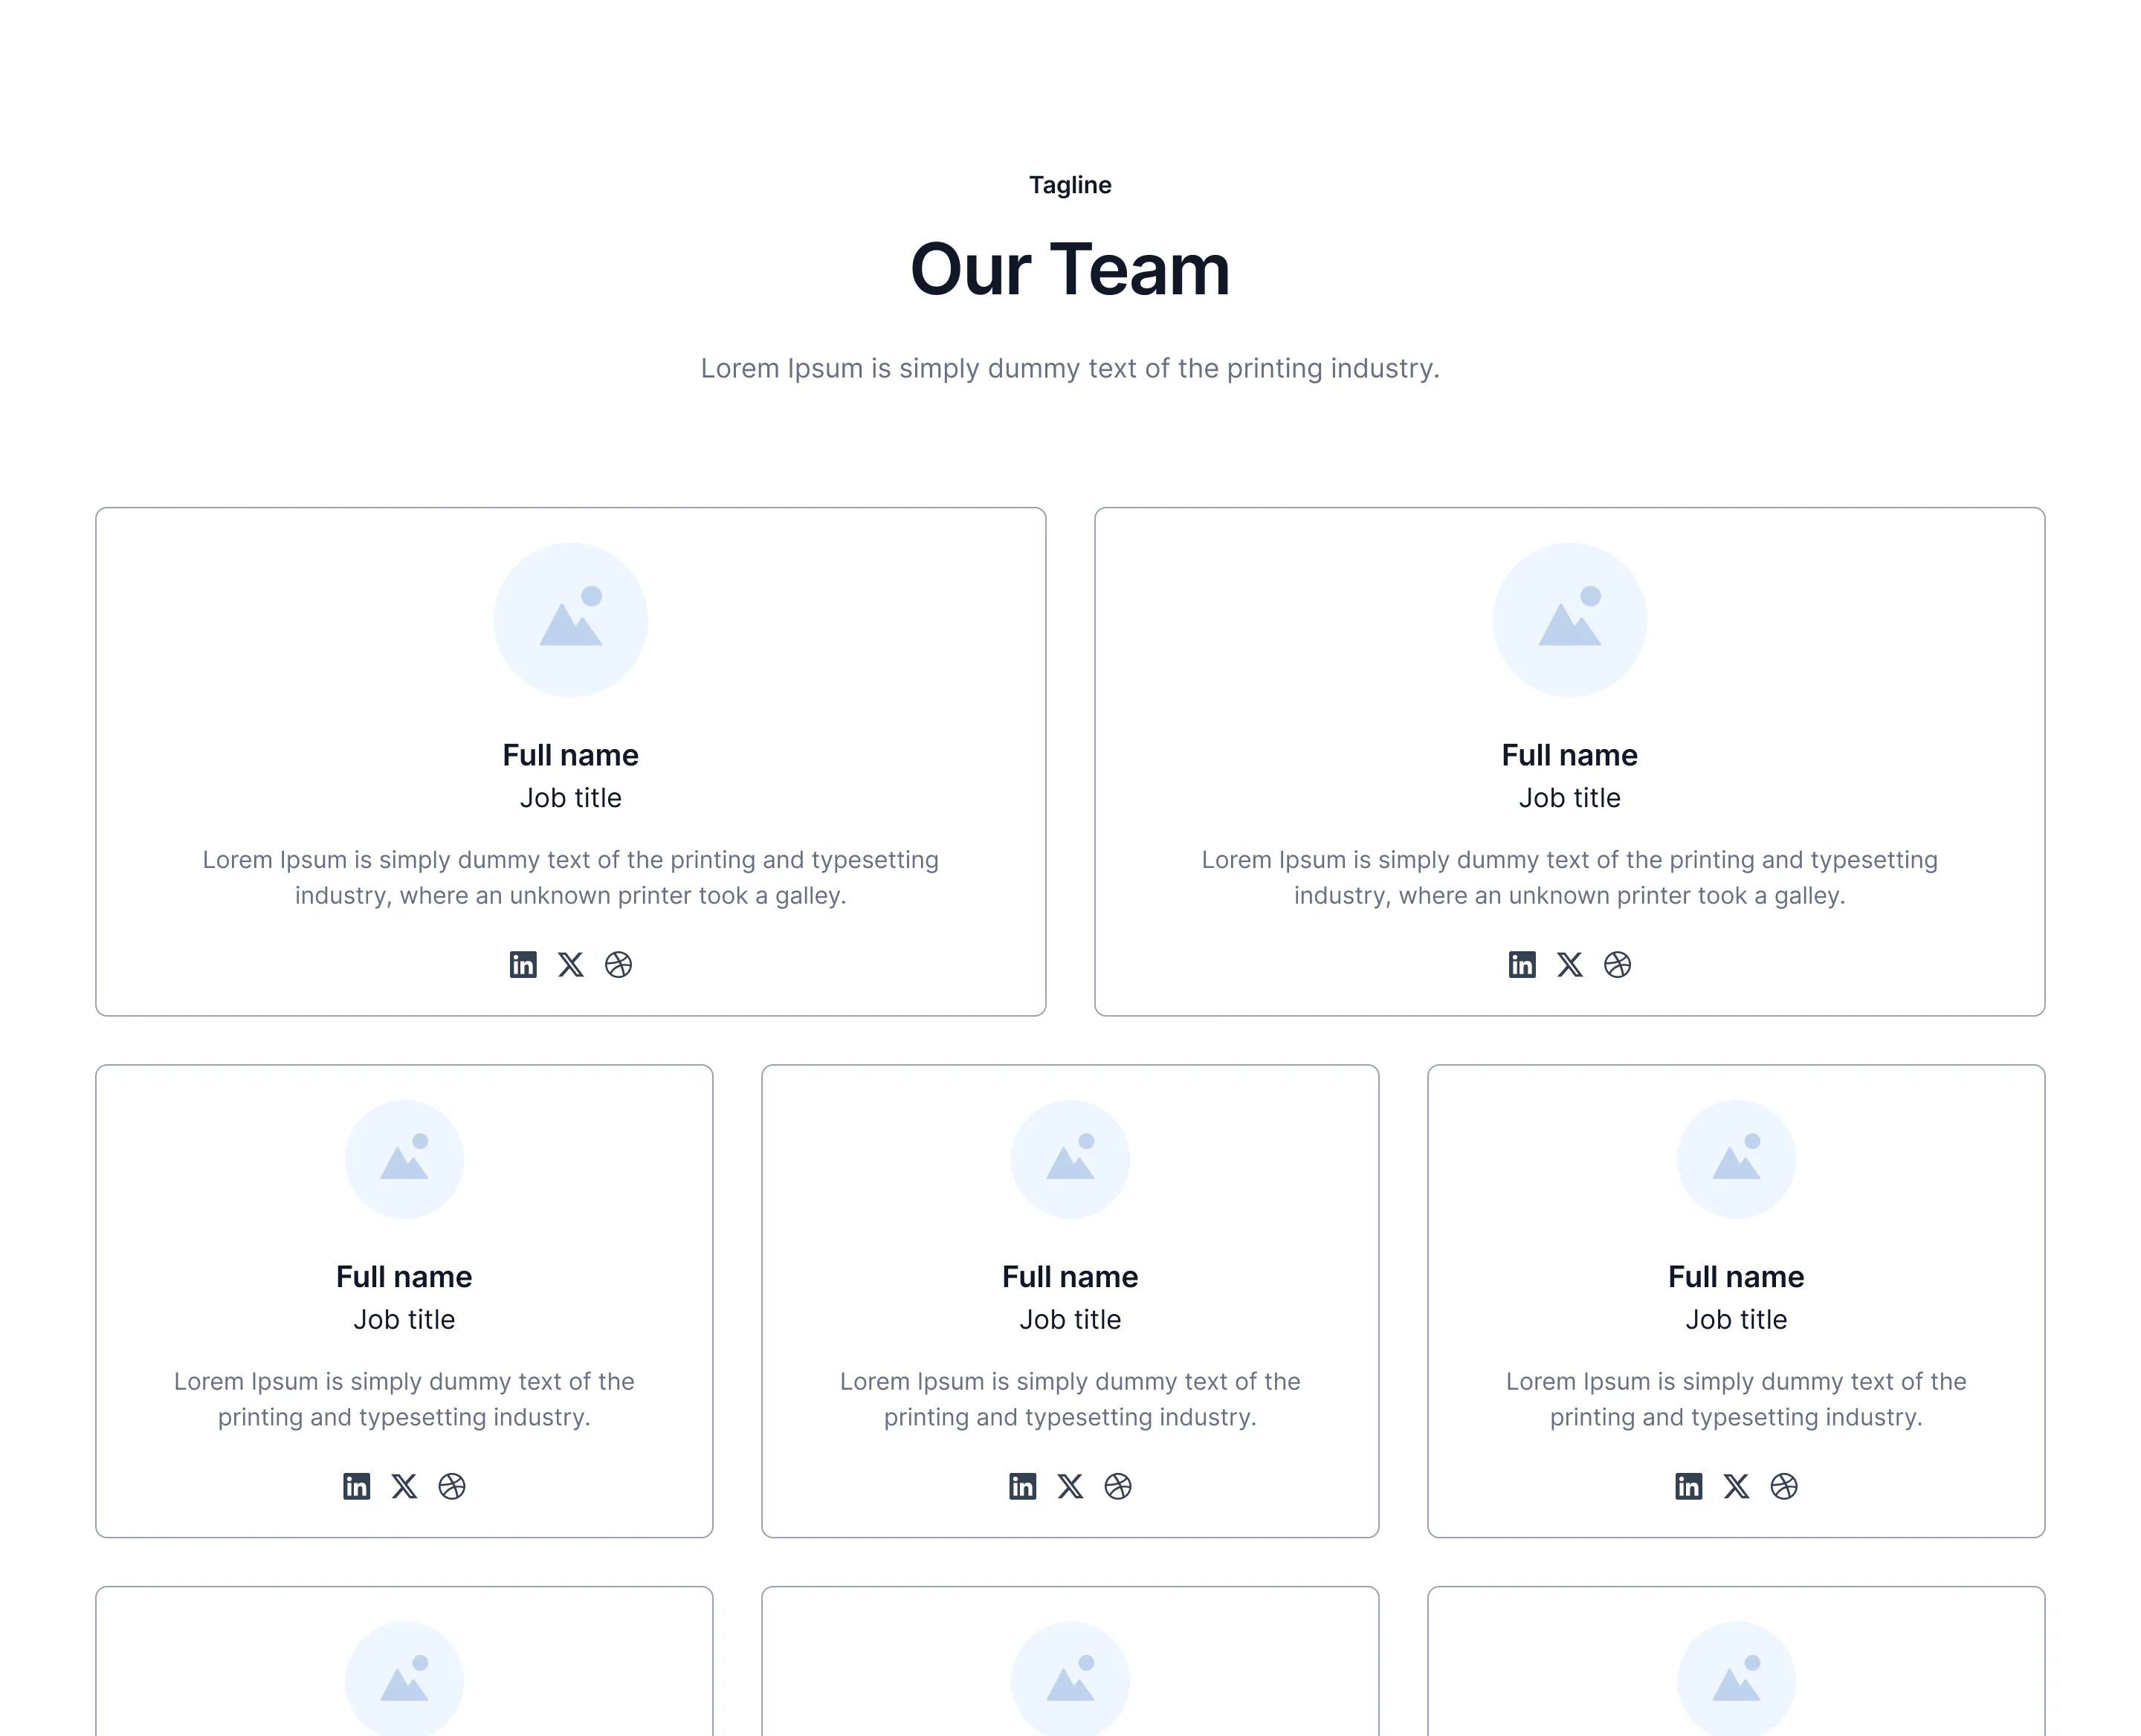Select the avatar placeholder in the top-left card

pyautogui.click(x=570, y=620)
